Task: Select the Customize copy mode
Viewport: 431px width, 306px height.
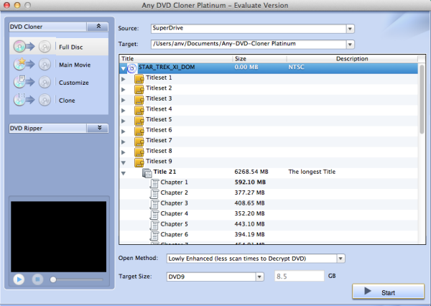Action: (59, 83)
